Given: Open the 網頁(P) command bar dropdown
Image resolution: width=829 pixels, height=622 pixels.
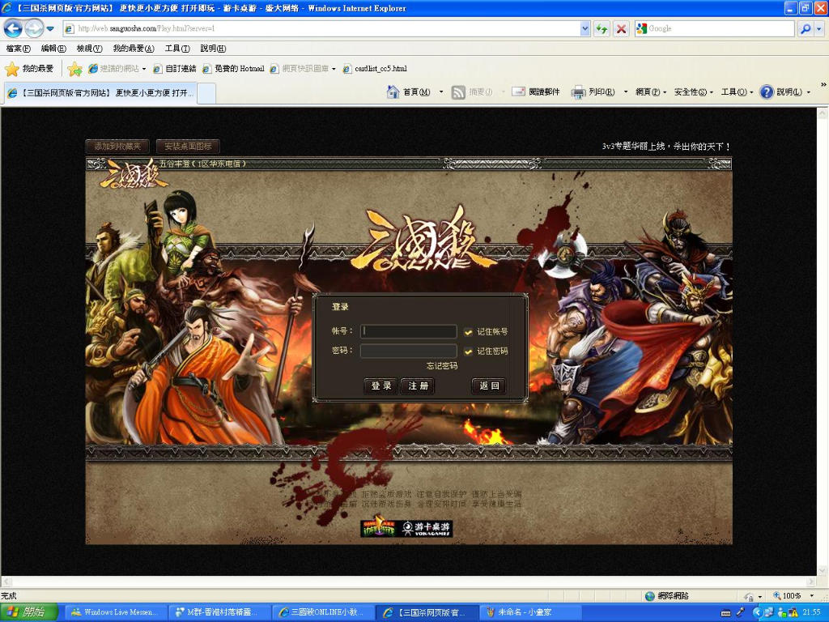Looking at the screenshot, I should 651,92.
